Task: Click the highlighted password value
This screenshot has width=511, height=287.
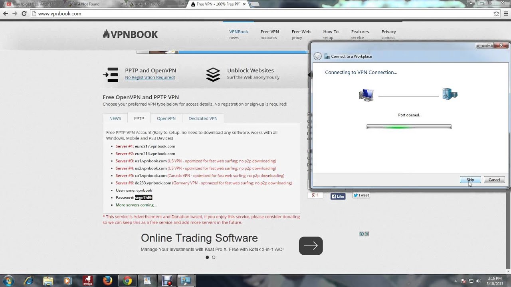Action: click(144, 198)
